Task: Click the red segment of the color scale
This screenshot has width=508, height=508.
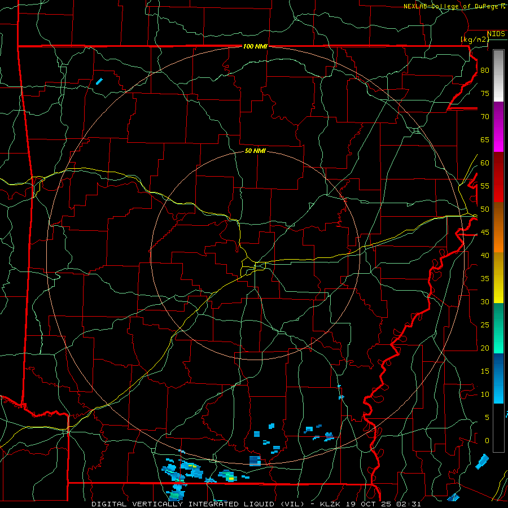Action: 498,177
